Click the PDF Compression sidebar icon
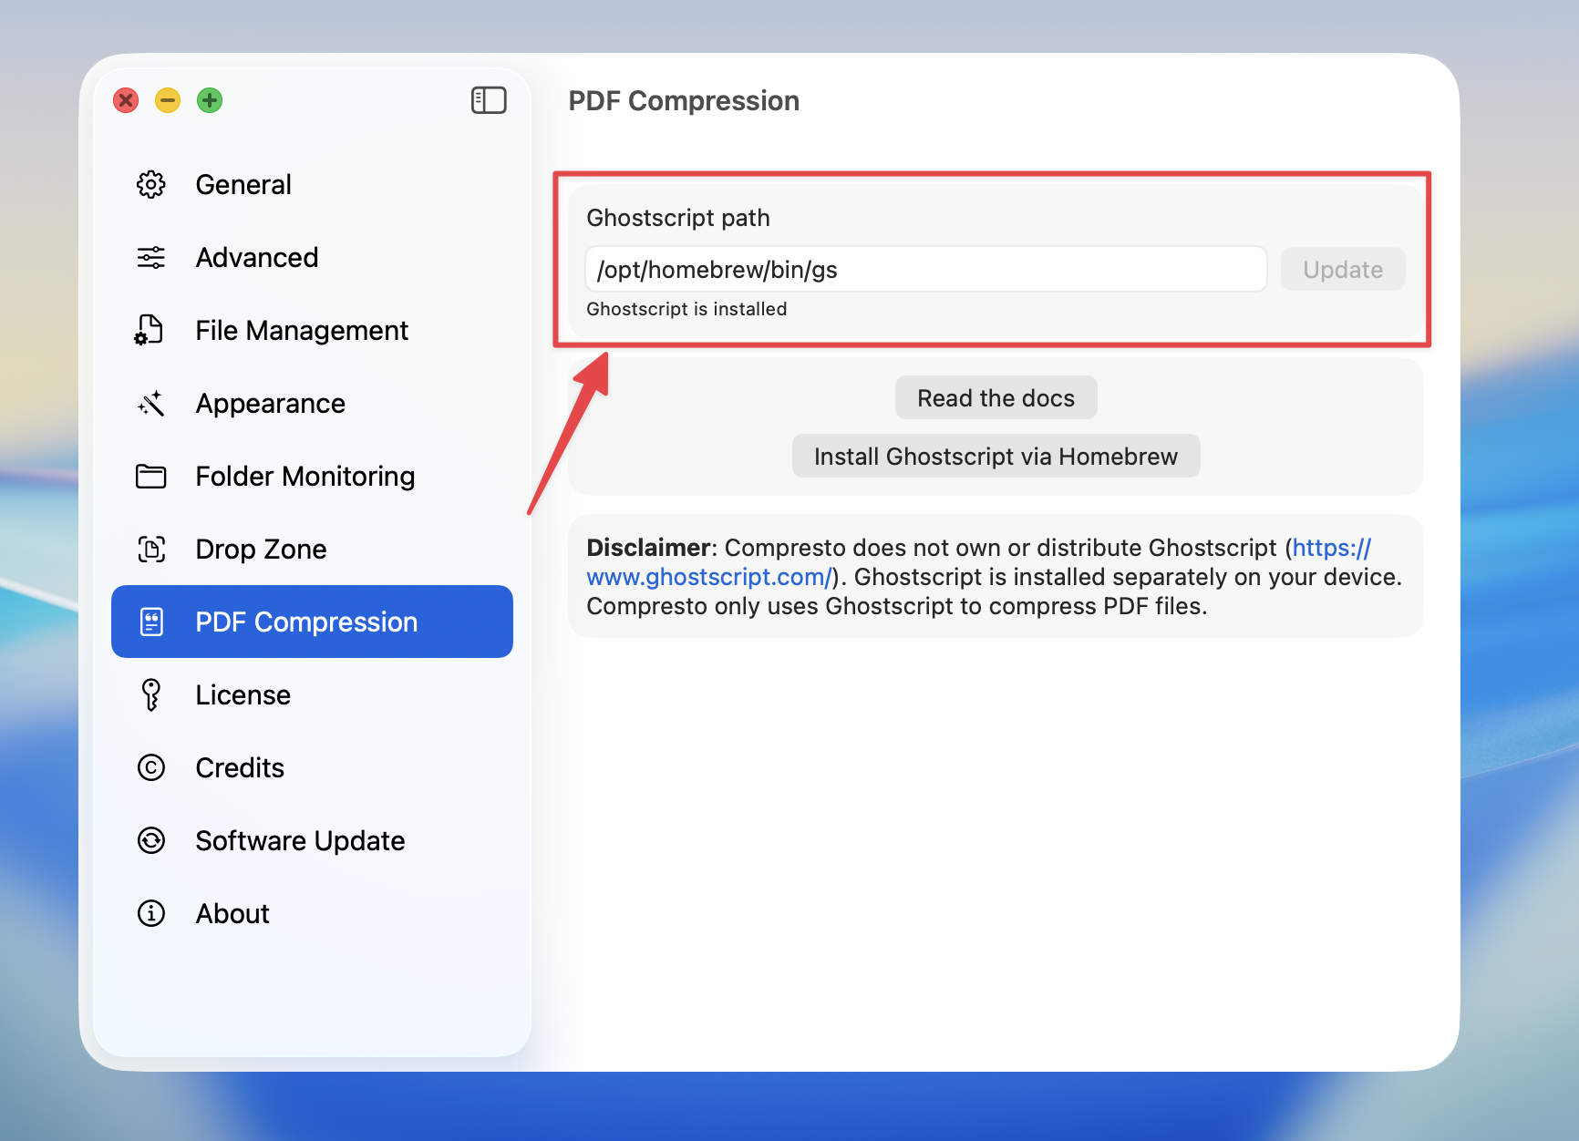1579x1141 pixels. pyautogui.click(x=151, y=622)
